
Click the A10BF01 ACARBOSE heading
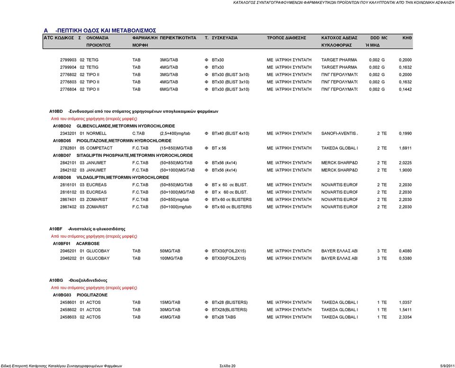tap(76, 243)
